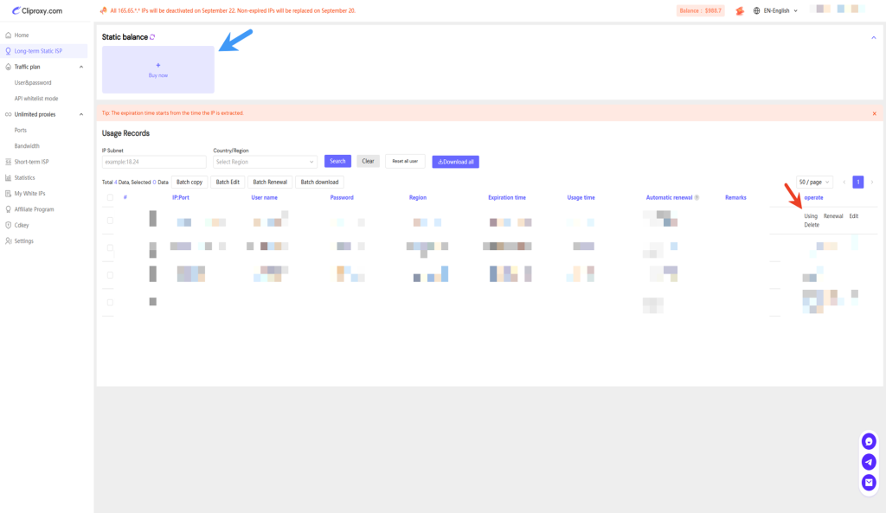Refresh the Static balance with the reload icon

point(153,37)
